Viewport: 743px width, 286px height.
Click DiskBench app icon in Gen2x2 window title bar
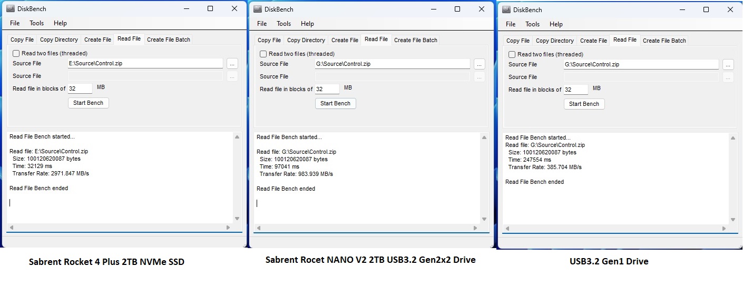258,9
